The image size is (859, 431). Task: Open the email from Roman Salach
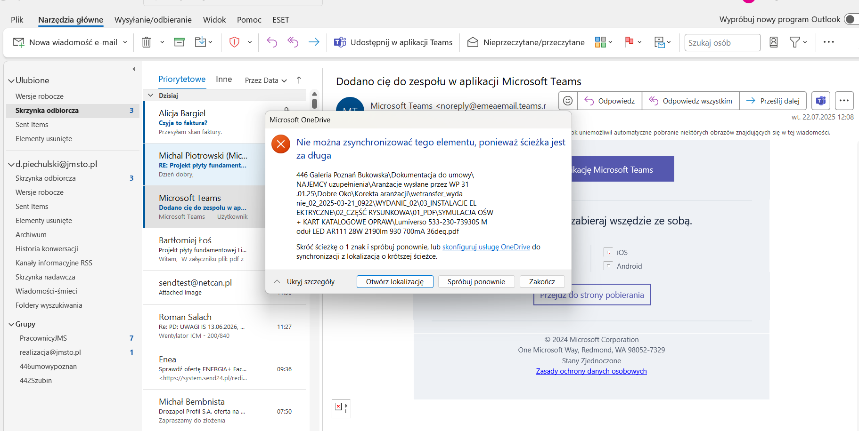[x=225, y=326]
